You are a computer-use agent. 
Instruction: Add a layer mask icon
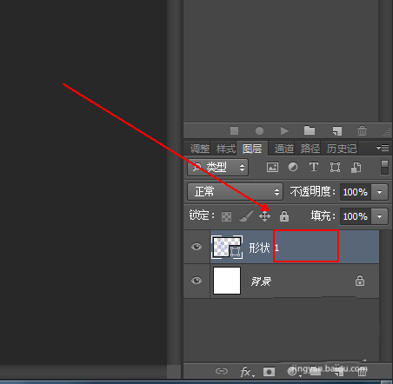[x=269, y=372]
